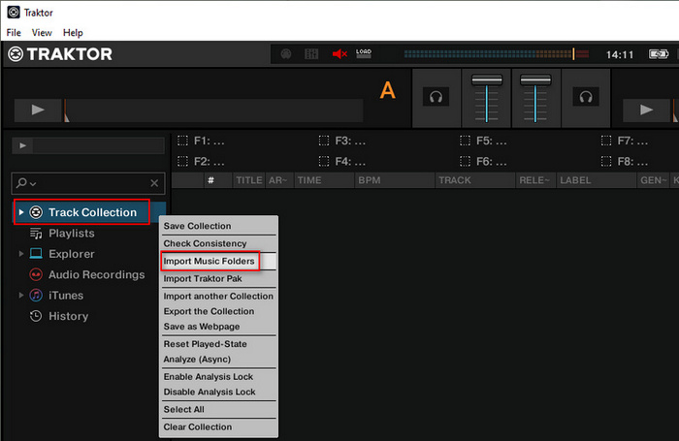Click the F2 favorite slot
679x441 pixels.
click(x=201, y=162)
